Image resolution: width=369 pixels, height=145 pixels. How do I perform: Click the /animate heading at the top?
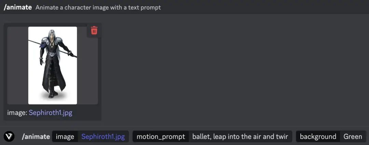(x=18, y=7)
